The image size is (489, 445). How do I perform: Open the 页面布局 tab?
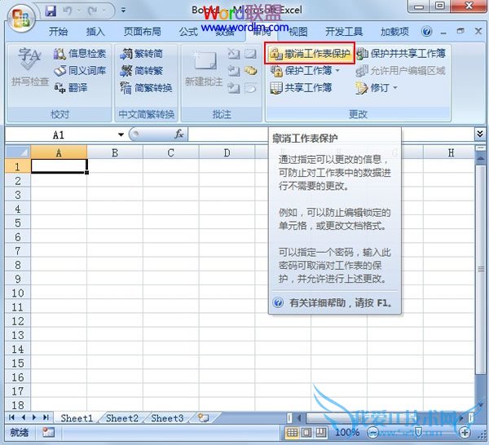(x=142, y=32)
